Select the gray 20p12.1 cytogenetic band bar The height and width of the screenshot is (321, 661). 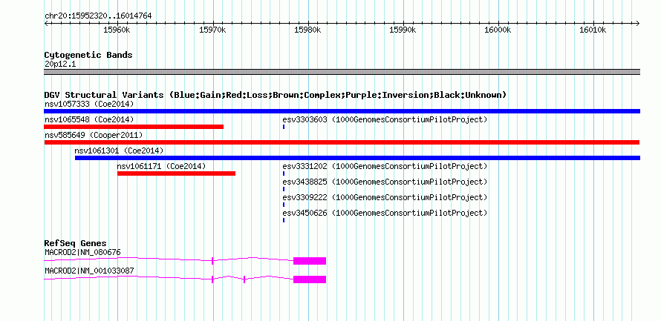coord(342,73)
